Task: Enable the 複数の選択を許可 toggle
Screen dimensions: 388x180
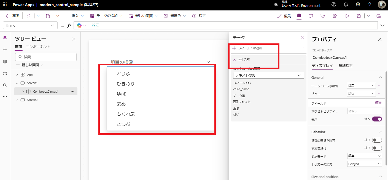Action: coord(377,140)
